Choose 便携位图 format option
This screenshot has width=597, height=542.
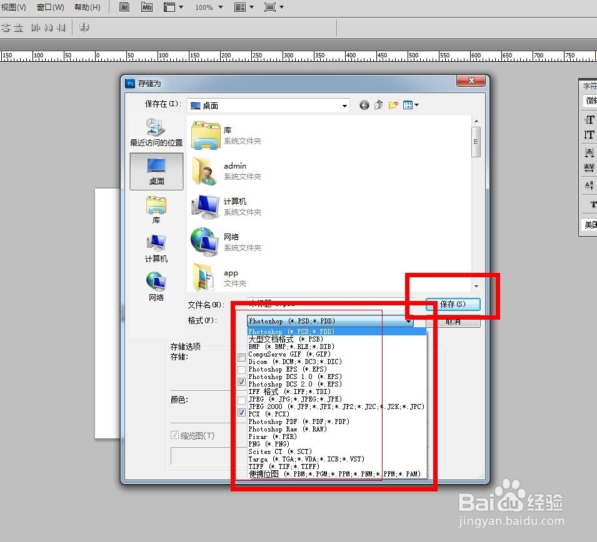336,475
